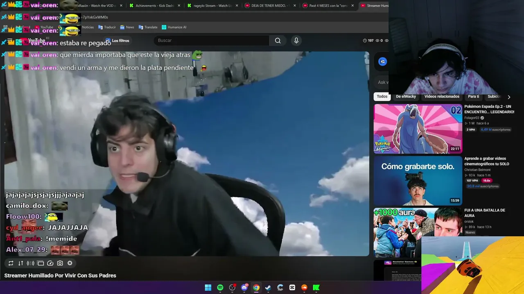The width and height of the screenshot is (524, 294).
Task: Take a screenshot with the camera icon
Action: [60, 263]
